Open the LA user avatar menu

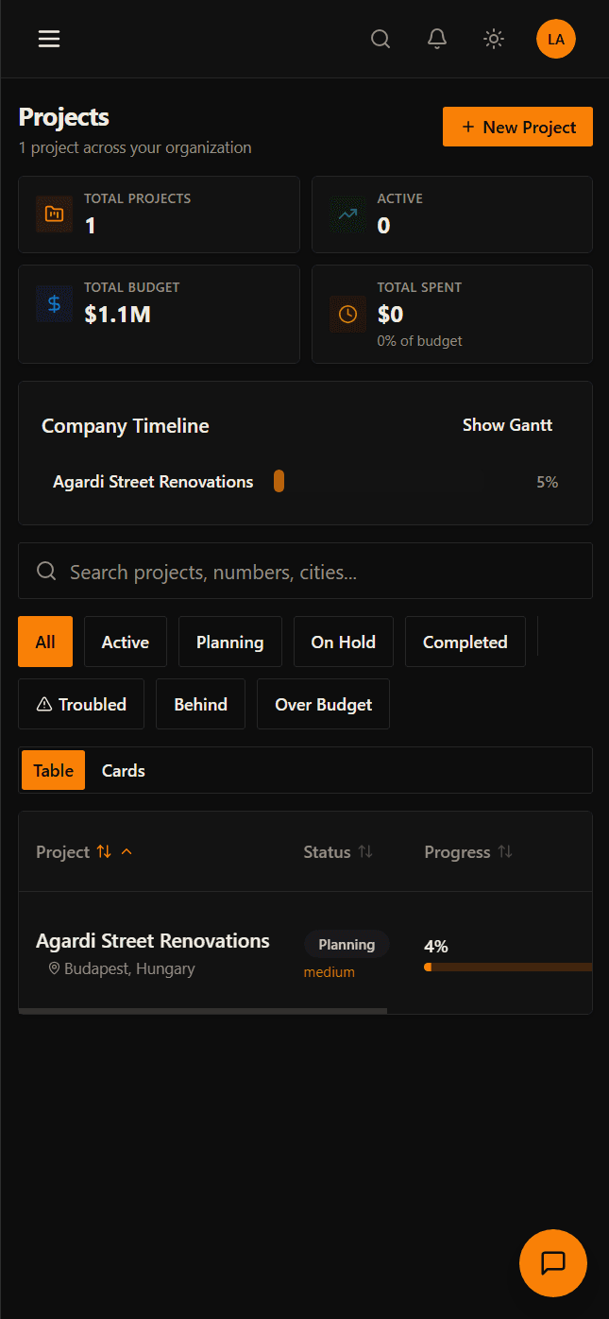(555, 39)
